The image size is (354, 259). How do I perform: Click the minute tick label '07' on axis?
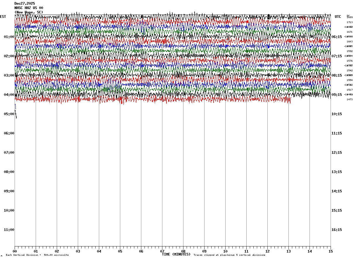[162, 251]
